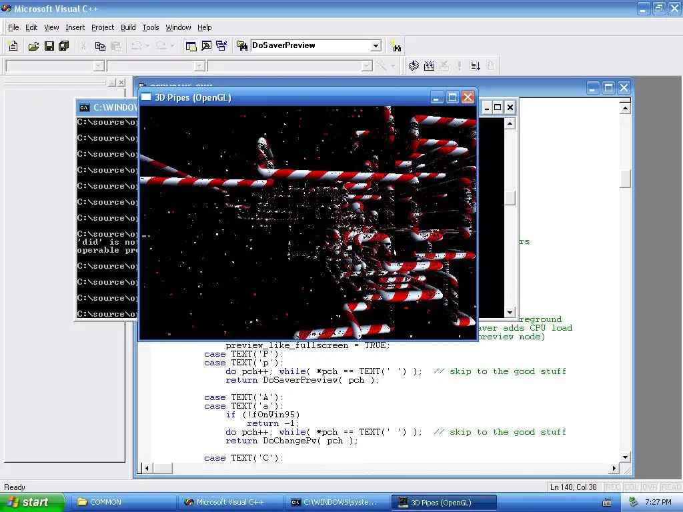Open the Tools menu

point(151,27)
